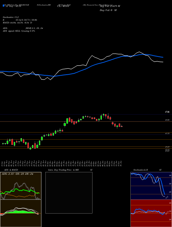This screenshot has width=172, height=227.
Task: Click the blue 12-day SMA legend square
Action: 3,6
